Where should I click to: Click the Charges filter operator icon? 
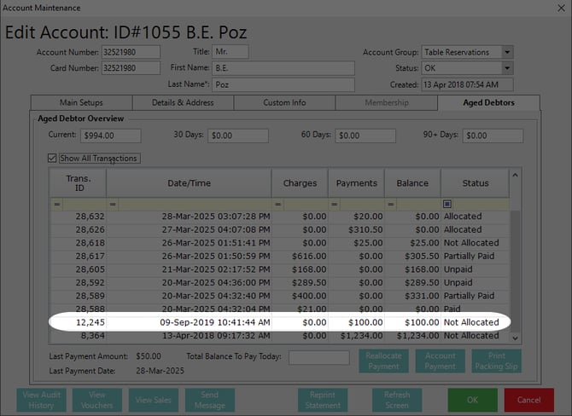[277, 205]
